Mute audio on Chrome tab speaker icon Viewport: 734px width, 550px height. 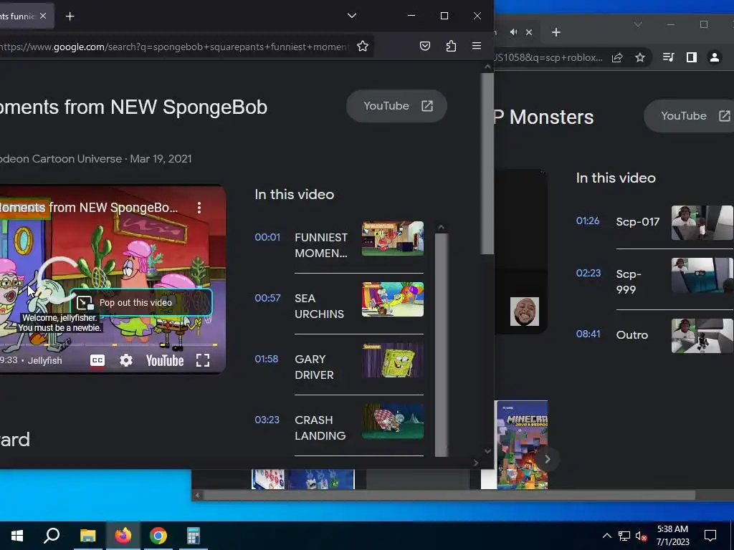(513, 32)
